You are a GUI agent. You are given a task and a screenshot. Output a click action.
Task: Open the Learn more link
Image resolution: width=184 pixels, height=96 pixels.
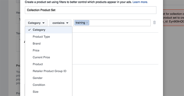[x=140, y=2]
